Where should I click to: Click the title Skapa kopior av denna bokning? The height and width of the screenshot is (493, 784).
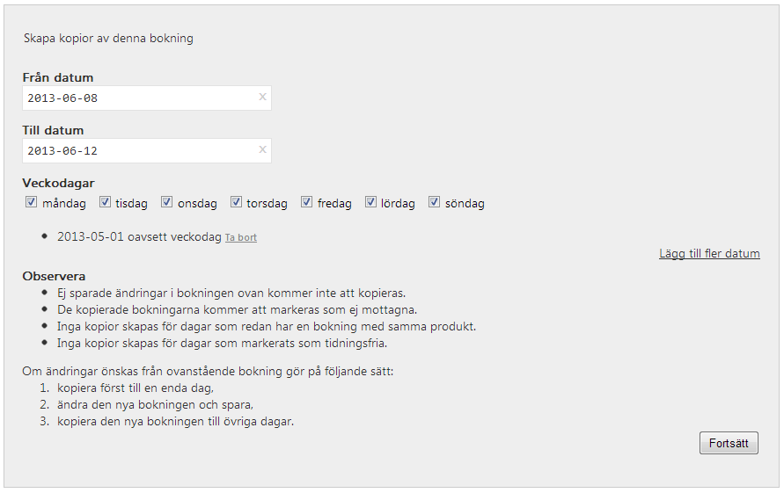coord(108,39)
